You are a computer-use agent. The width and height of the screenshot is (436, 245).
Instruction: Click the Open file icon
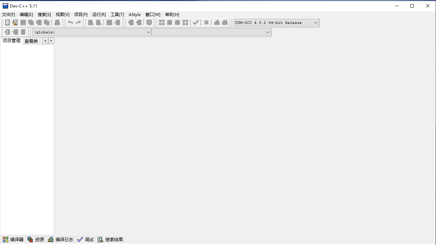point(15,22)
